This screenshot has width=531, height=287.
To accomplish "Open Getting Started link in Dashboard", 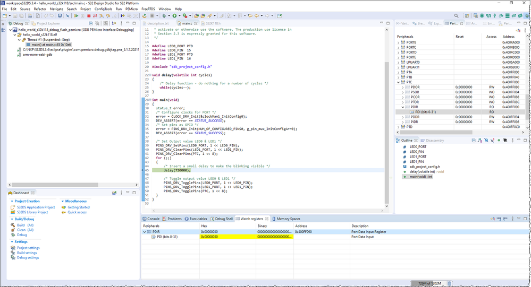I will (x=79, y=207).
